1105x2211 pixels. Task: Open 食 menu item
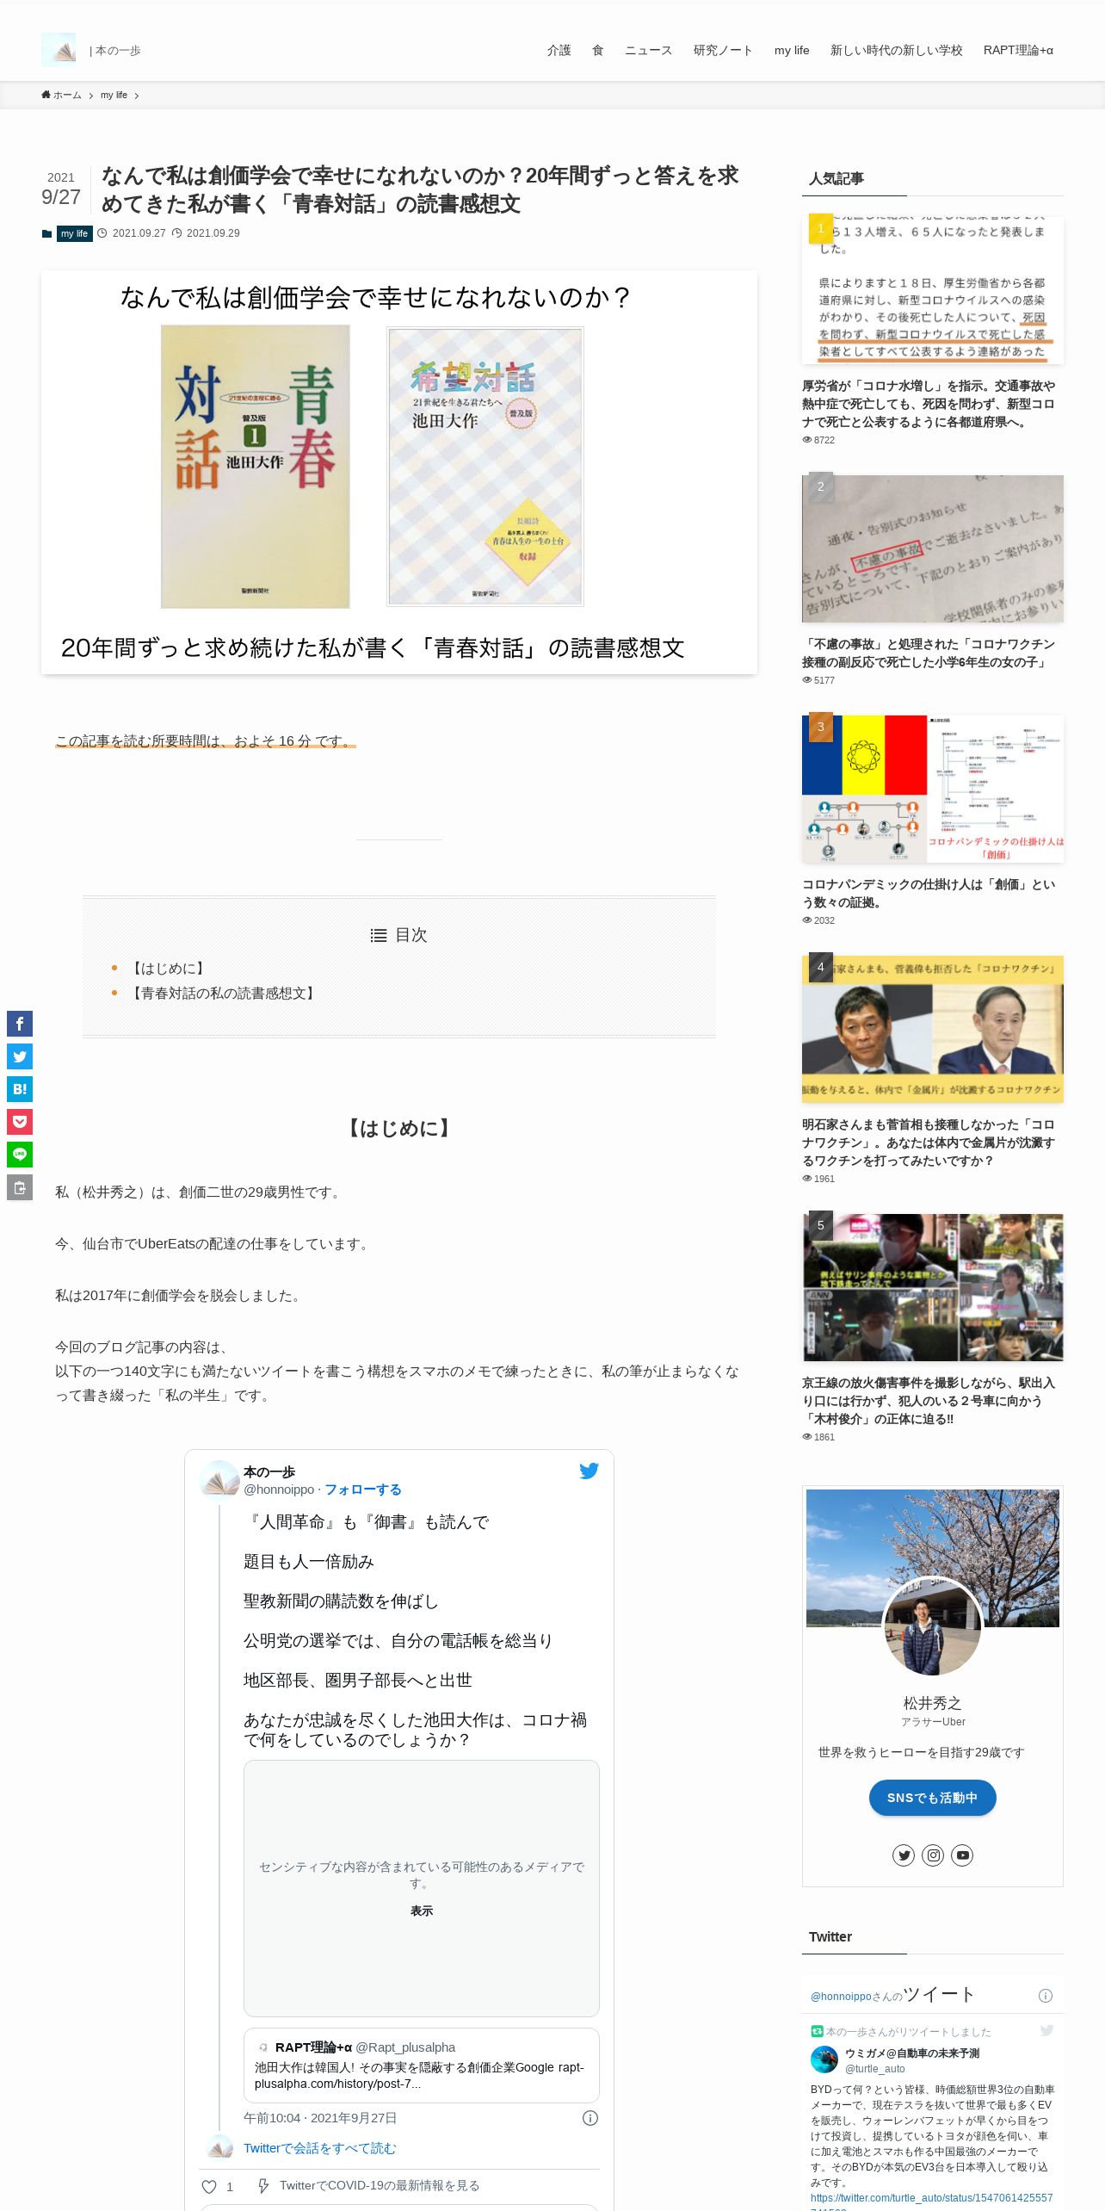[598, 50]
